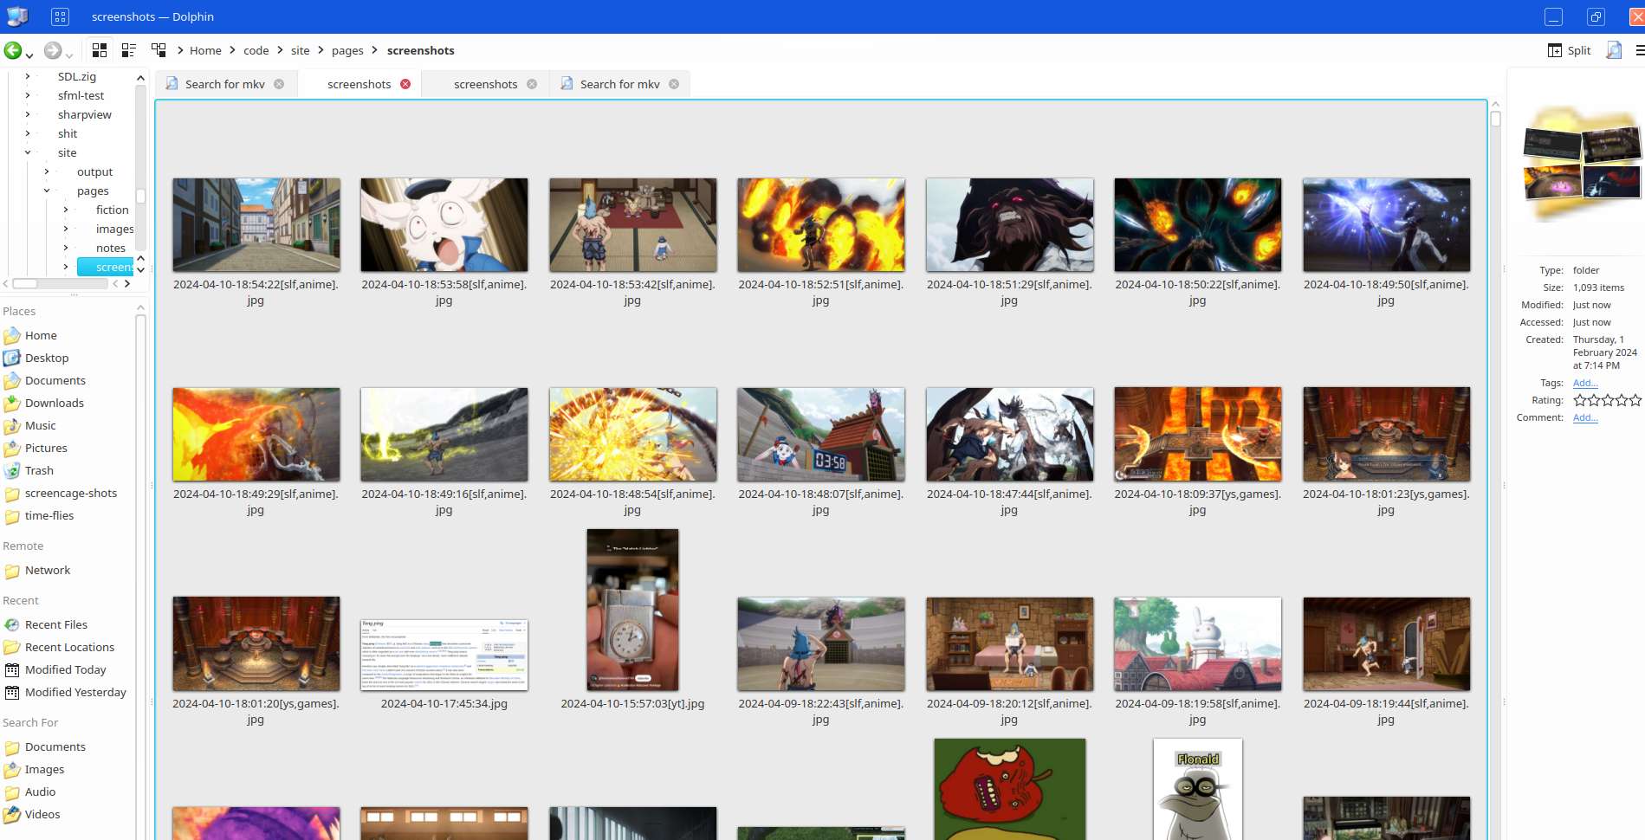Close the inactive screenshots tab
This screenshot has width=1645, height=840.
point(532,84)
